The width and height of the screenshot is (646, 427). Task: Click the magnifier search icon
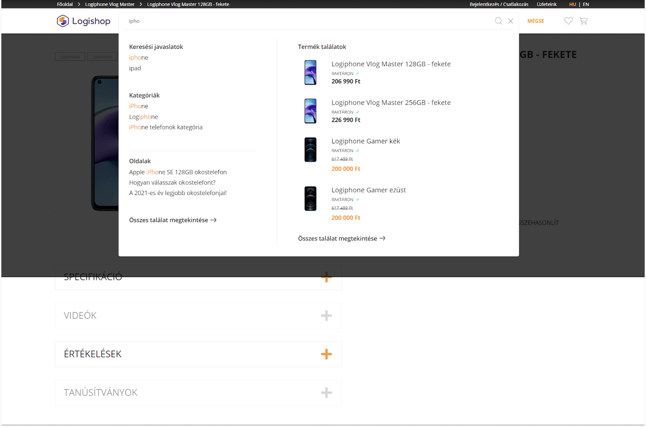(499, 21)
